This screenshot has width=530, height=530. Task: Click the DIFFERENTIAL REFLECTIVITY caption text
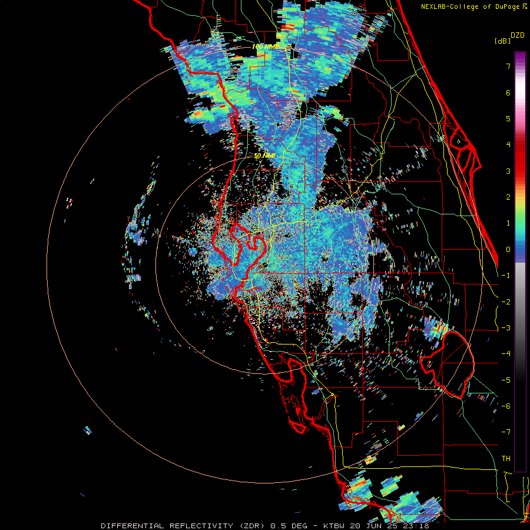(x=167, y=526)
